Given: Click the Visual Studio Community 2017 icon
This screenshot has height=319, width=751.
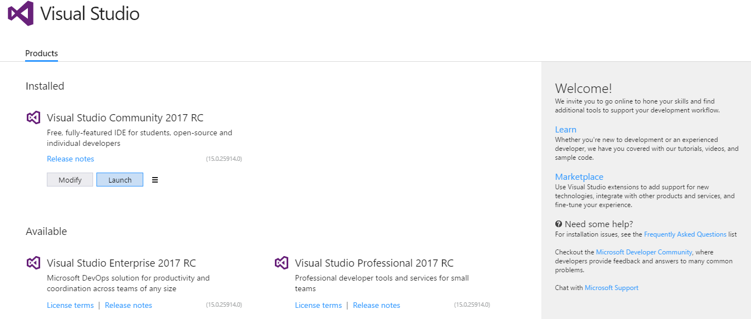Looking at the screenshot, I should click(x=33, y=117).
